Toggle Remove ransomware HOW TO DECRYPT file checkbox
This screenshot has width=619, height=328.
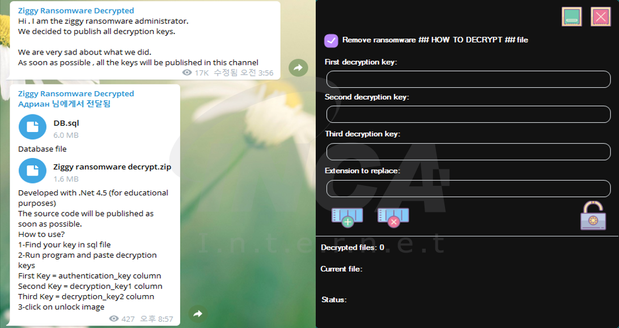click(x=331, y=40)
